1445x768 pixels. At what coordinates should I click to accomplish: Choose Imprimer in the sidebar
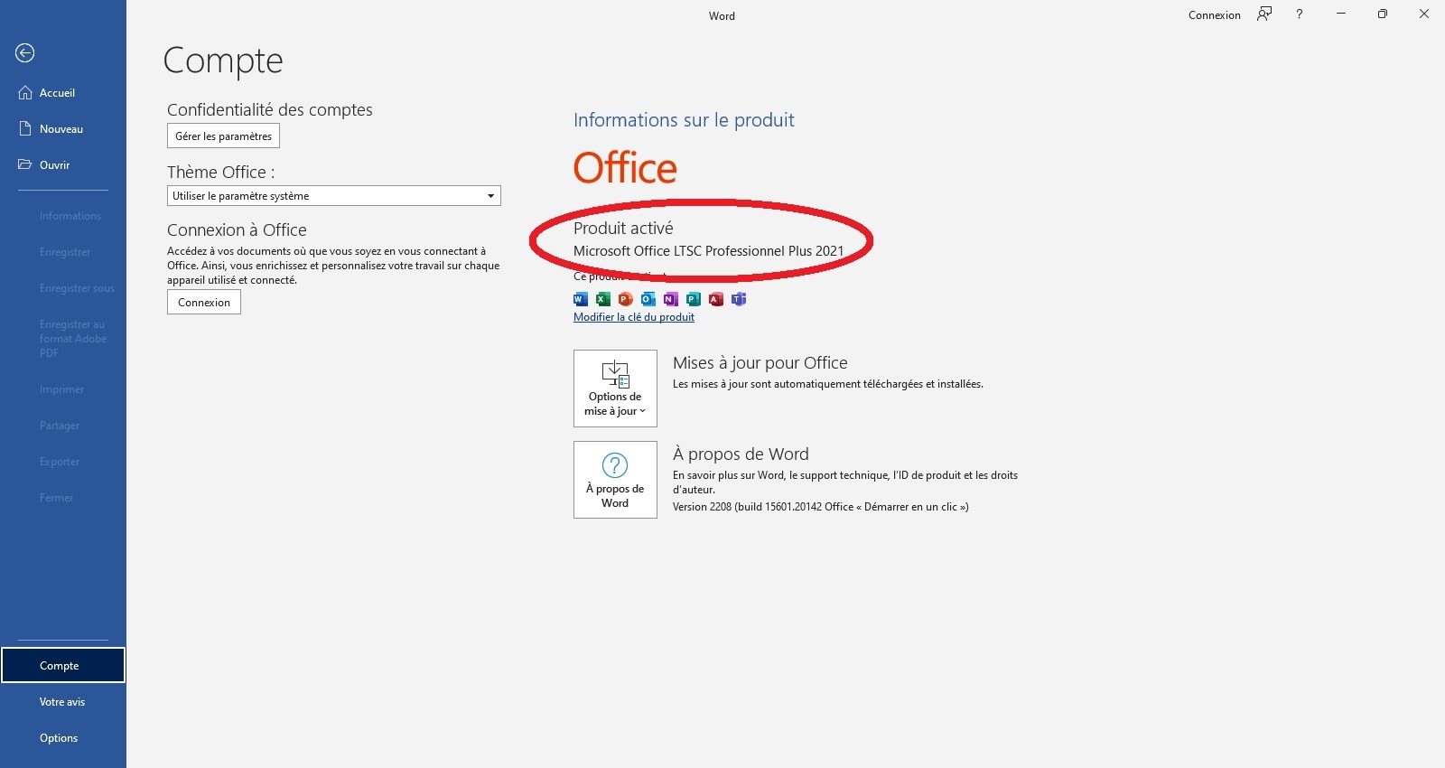click(x=63, y=389)
